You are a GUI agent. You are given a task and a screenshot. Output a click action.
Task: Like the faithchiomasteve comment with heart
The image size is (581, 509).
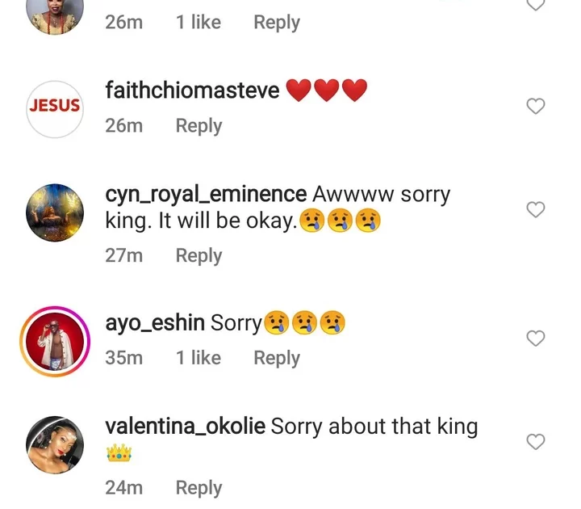tap(536, 107)
